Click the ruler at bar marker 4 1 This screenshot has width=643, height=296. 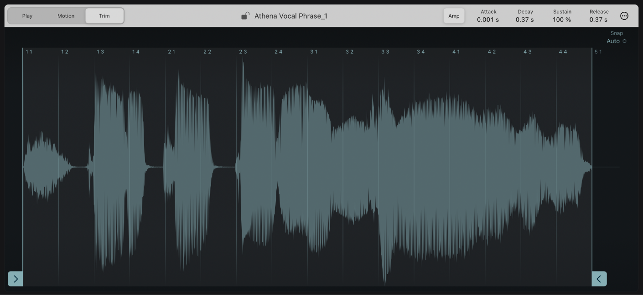(x=455, y=51)
